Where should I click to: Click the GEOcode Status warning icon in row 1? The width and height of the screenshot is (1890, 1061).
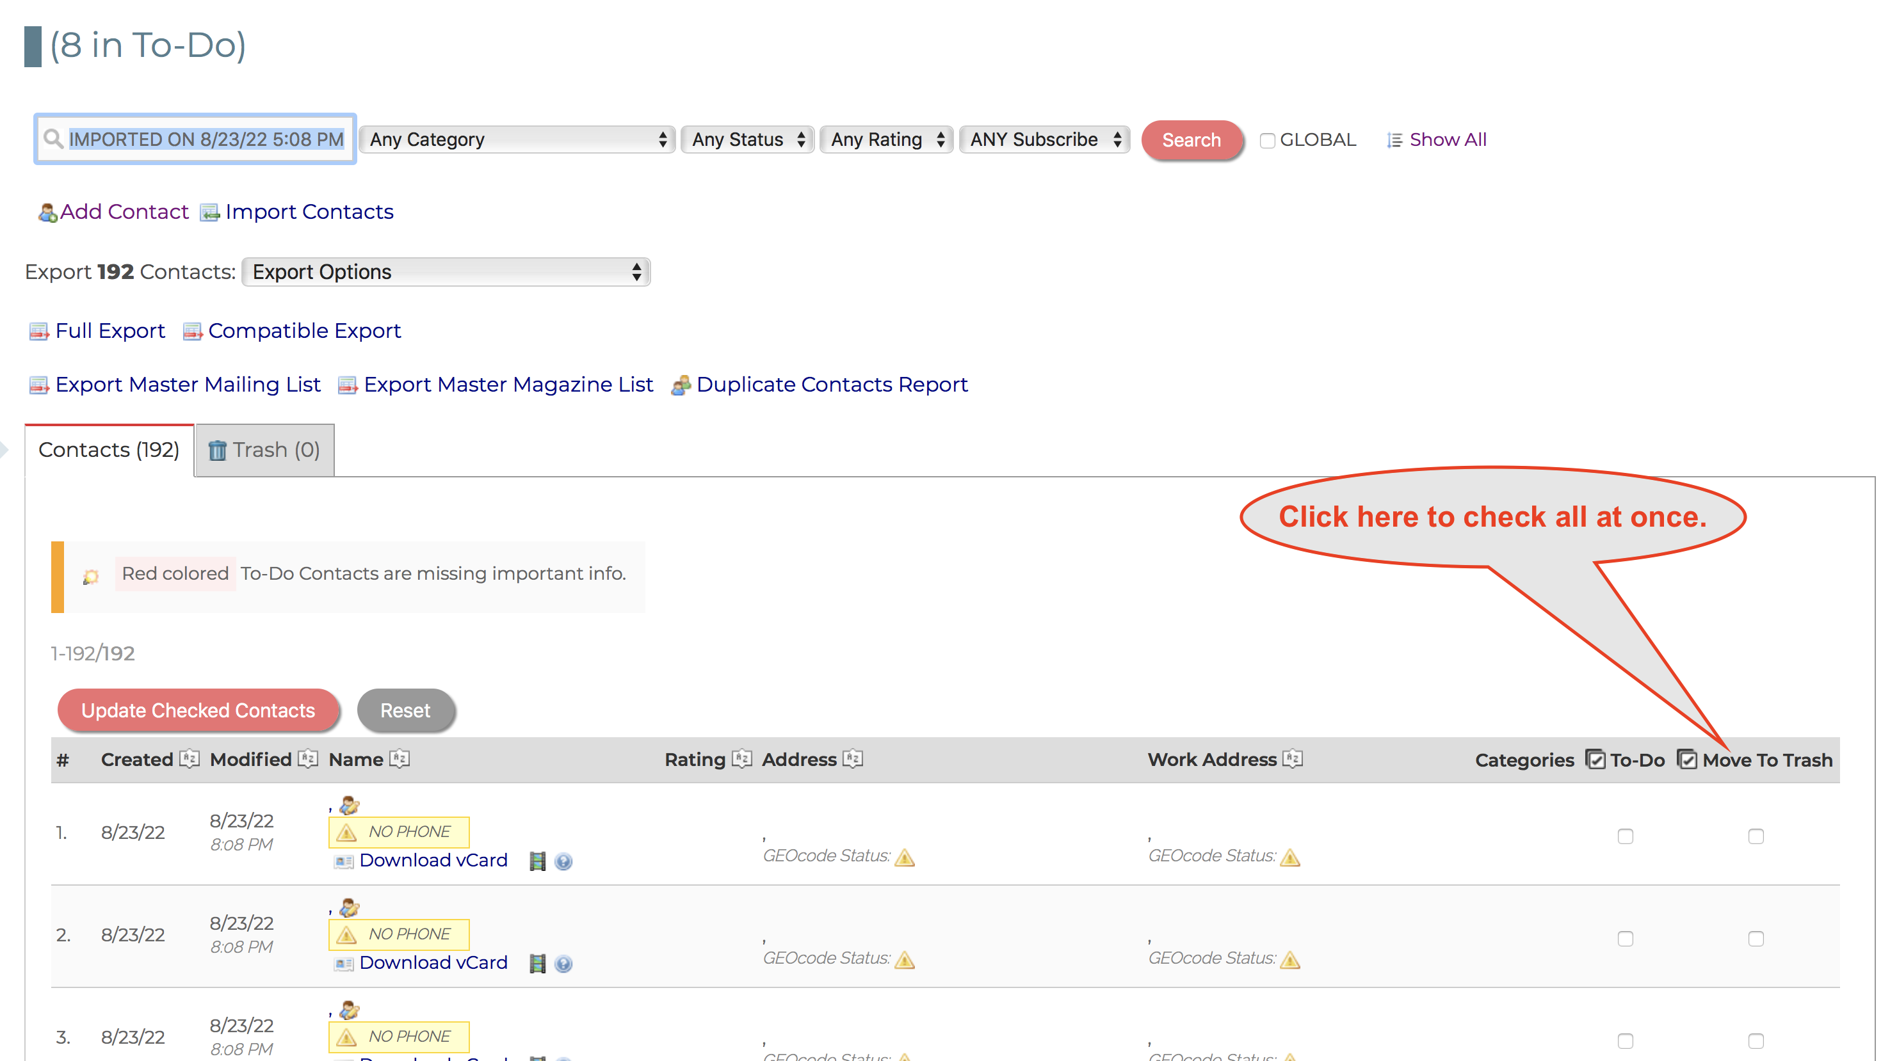(904, 856)
